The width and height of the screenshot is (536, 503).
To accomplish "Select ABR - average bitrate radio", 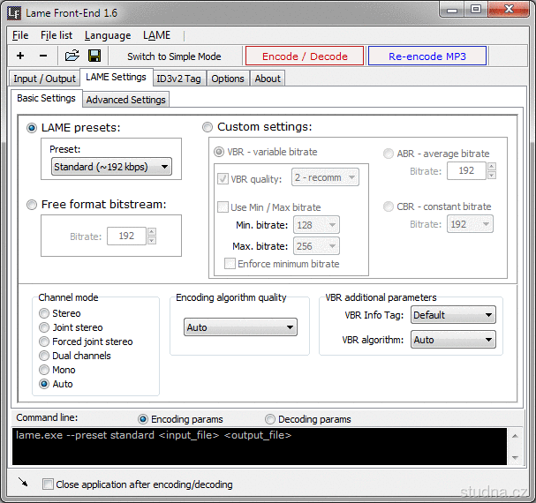I will (389, 154).
